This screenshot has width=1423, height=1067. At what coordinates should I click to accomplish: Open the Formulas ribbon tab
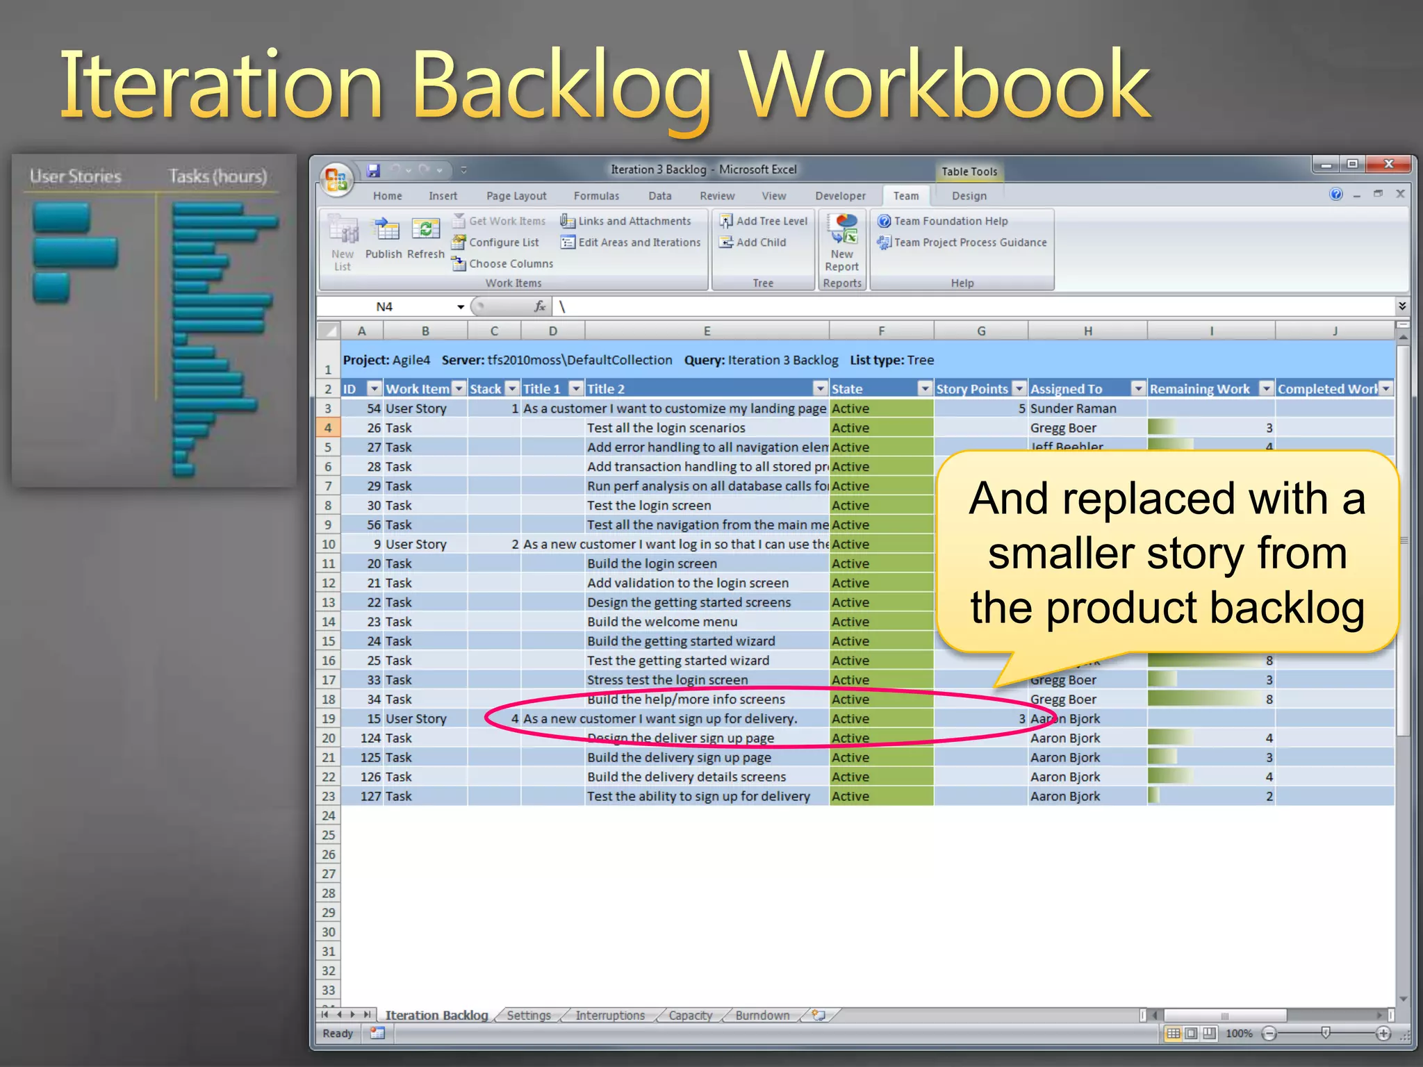596,196
